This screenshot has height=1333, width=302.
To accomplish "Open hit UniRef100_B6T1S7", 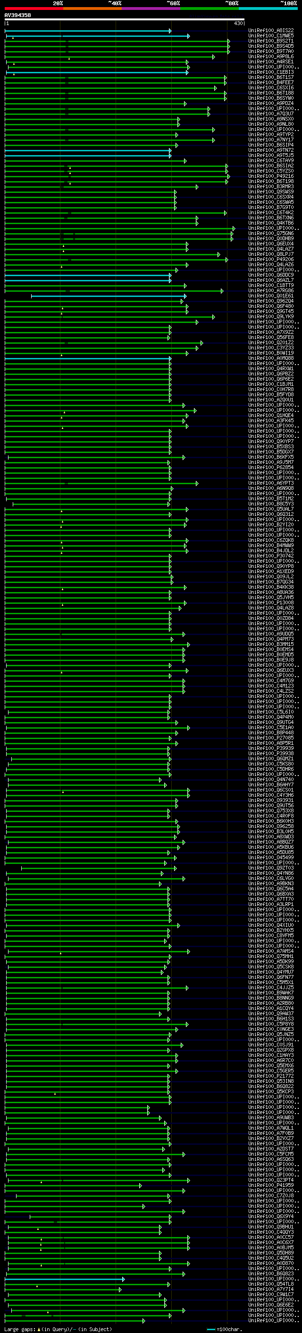I will [x=271, y=77].
